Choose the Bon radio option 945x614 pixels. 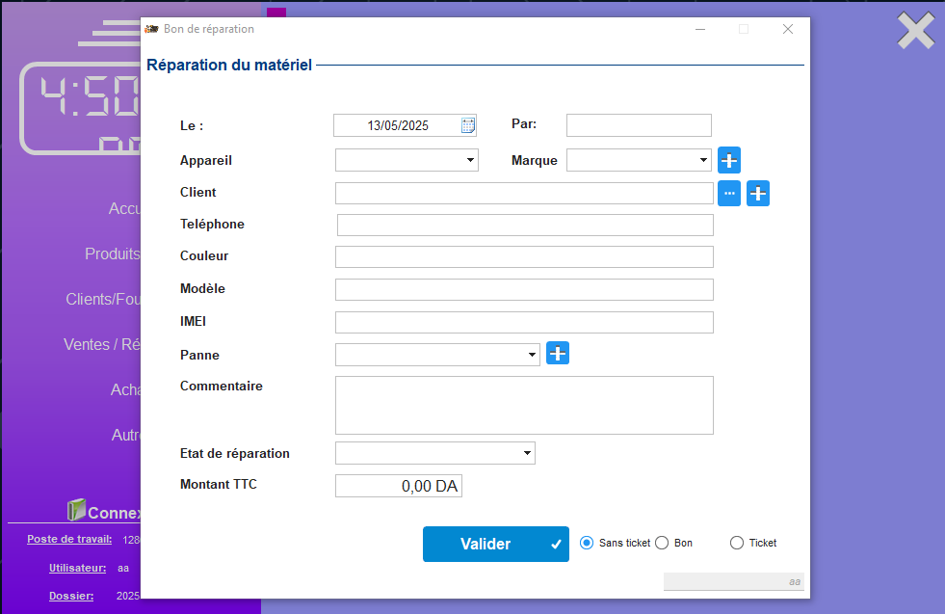(662, 544)
